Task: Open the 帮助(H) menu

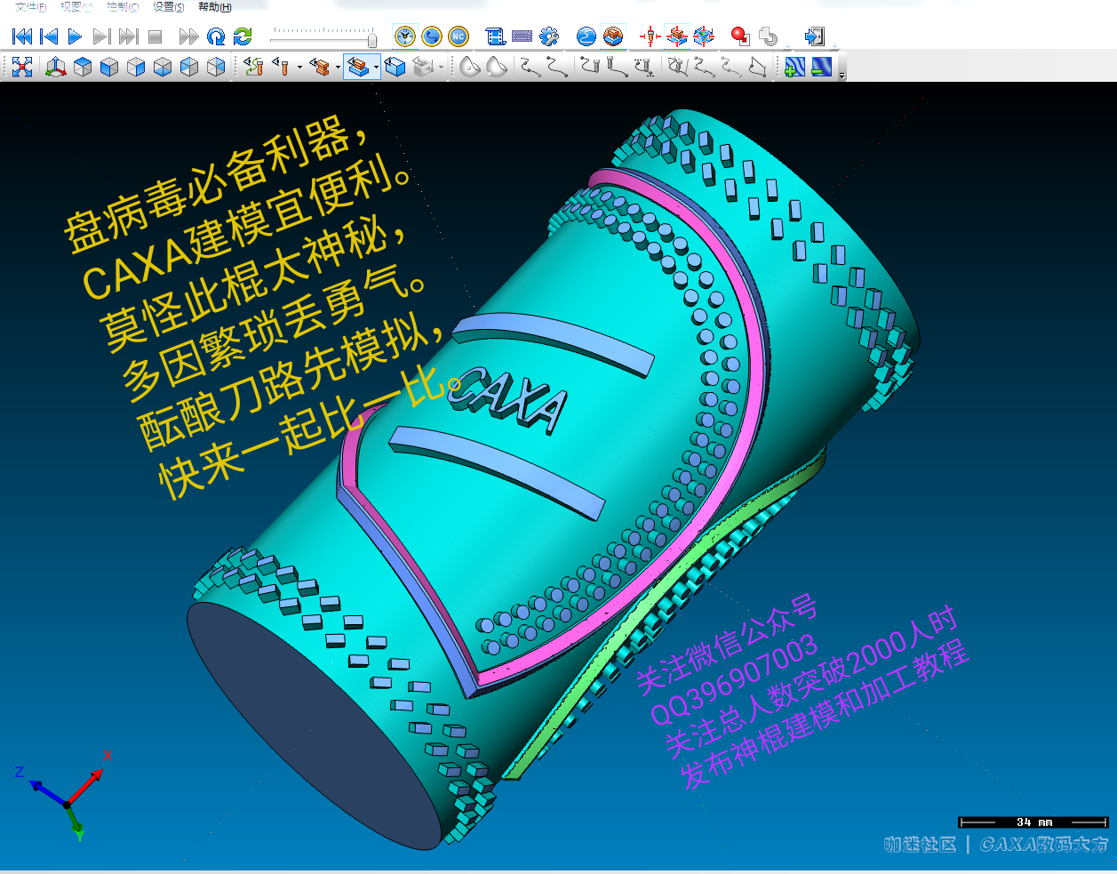Action: pyautogui.click(x=214, y=7)
